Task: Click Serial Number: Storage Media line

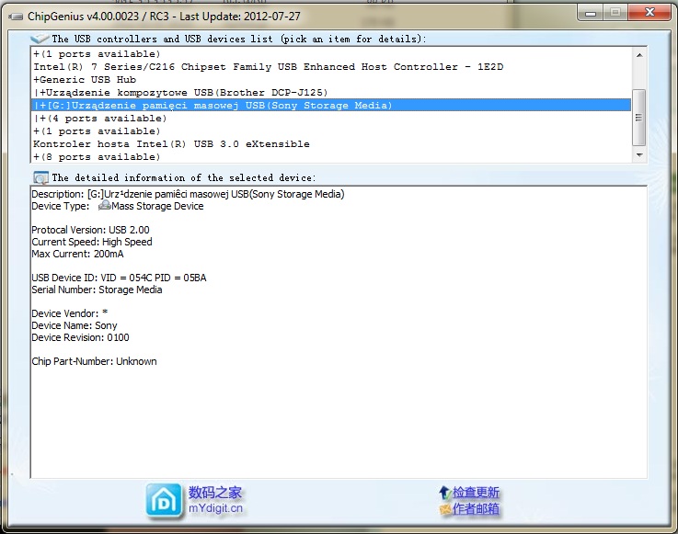Action: coord(97,290)
